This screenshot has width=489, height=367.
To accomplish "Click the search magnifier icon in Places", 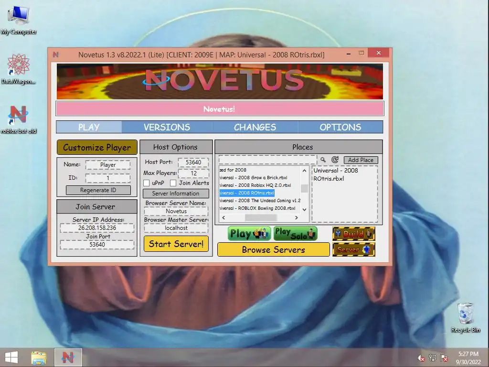I will click(x=323, y=160).
